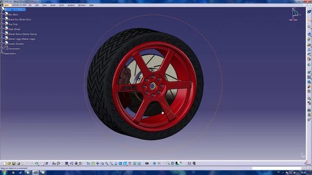Screen dimensions: 312x175
Task: Expand the Constraints tree node
Action: click(2, 49)
